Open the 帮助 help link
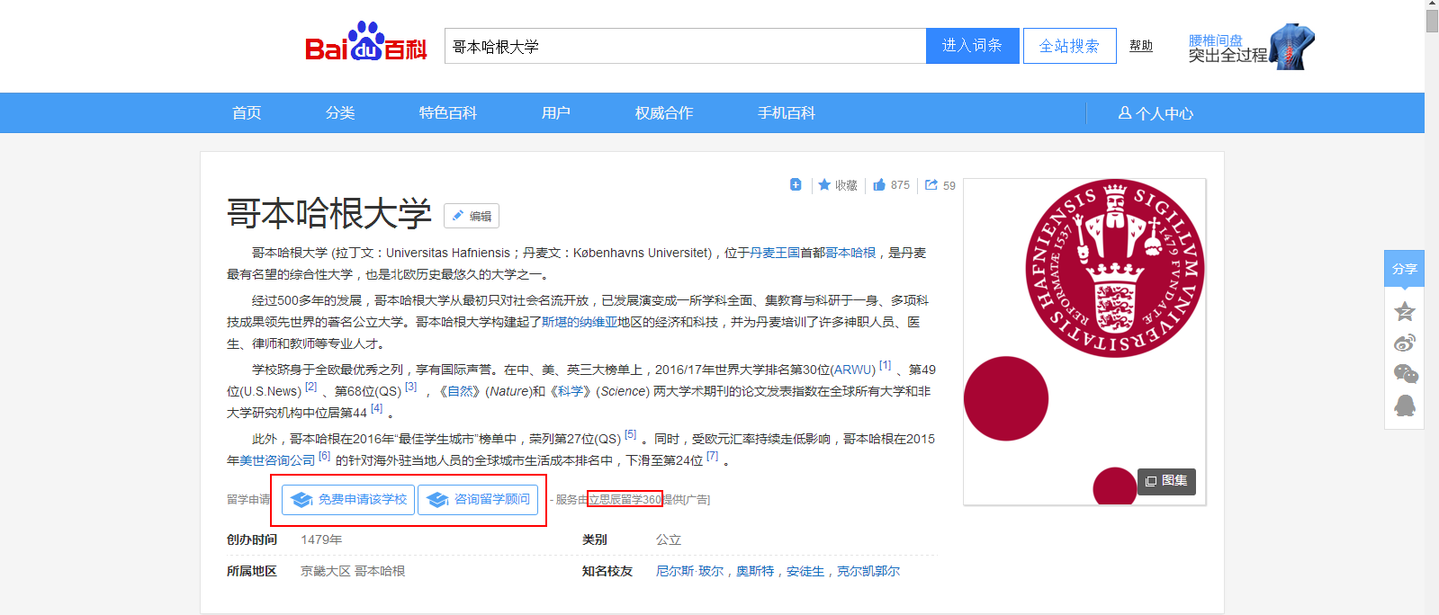The image size is (1439, 615). pyautogui.click(x=1141, y=46)
